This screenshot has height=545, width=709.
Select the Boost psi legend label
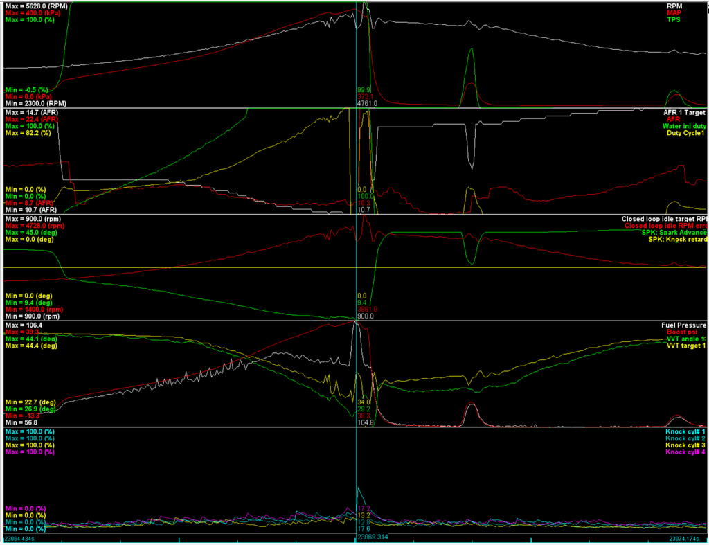coord(682,332)
